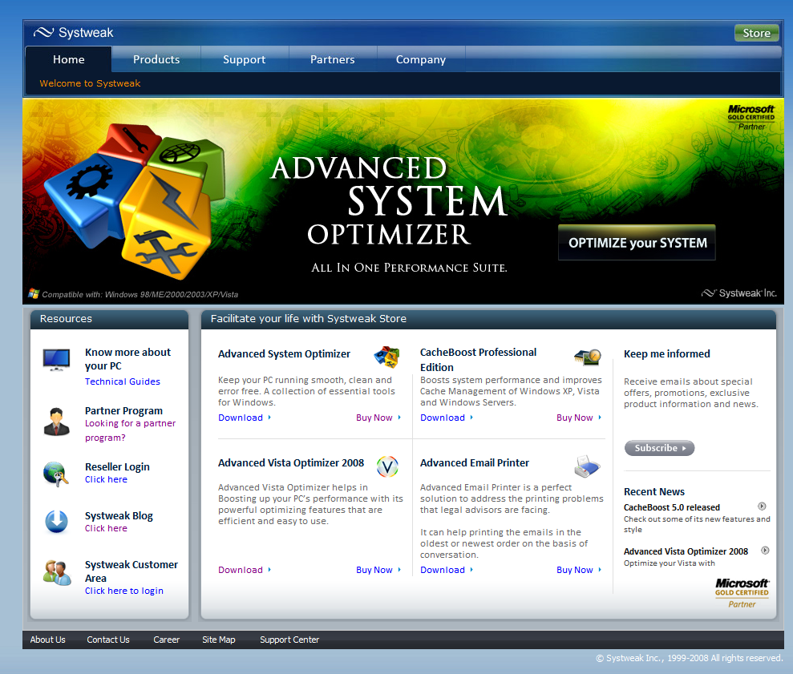The width and height of the screenshot is (793, 674).
Task: Click the OPTIMIZE your SYSTEM button
Action: 637,243
